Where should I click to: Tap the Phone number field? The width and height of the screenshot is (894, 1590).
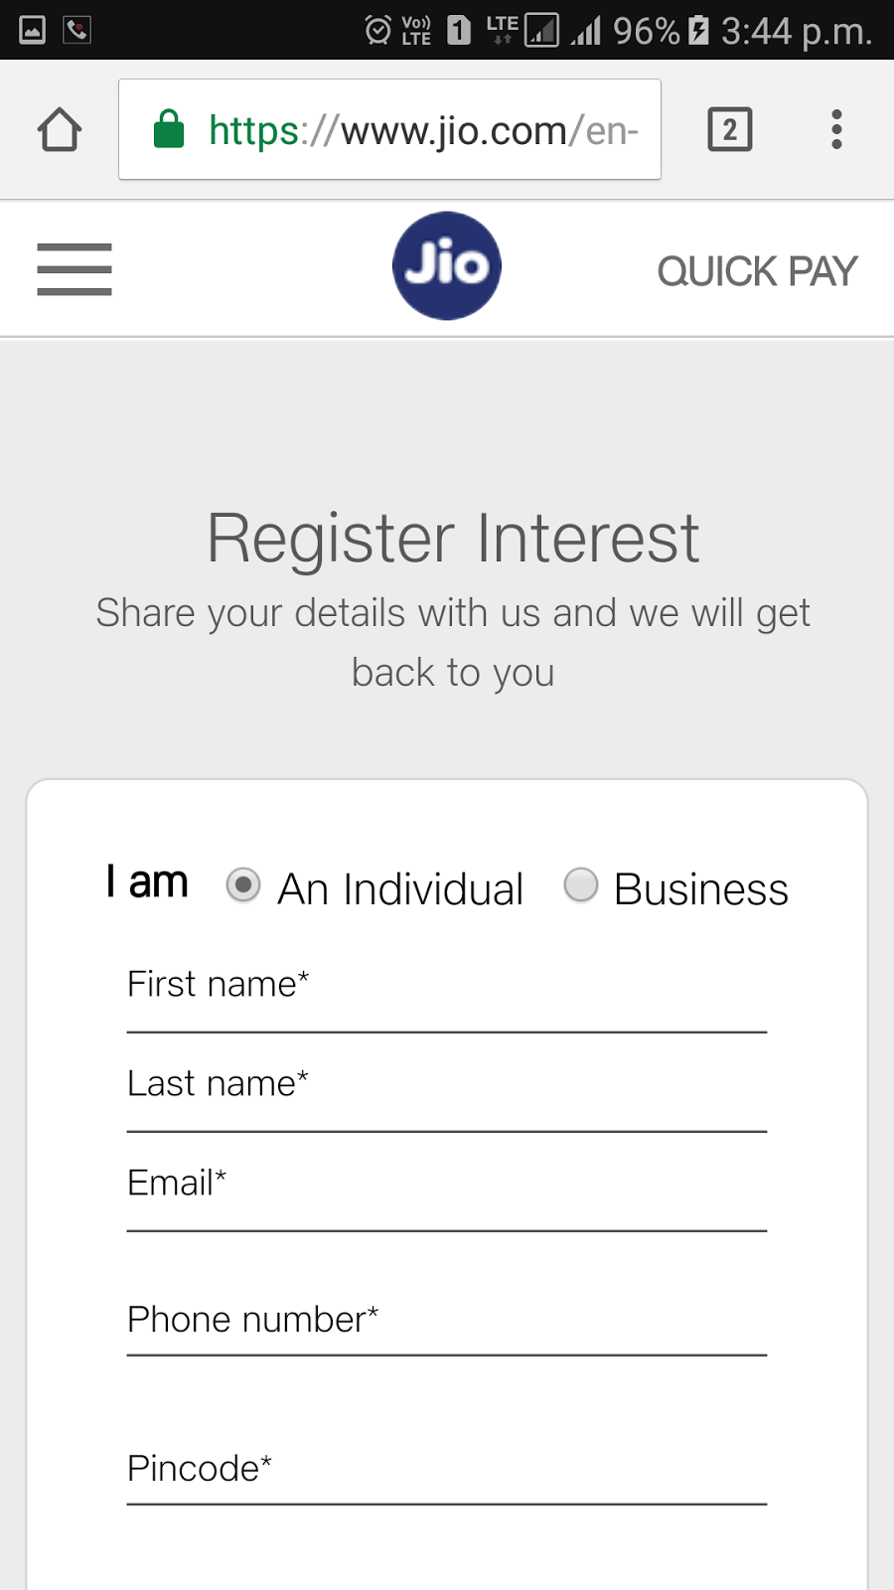447,1322
